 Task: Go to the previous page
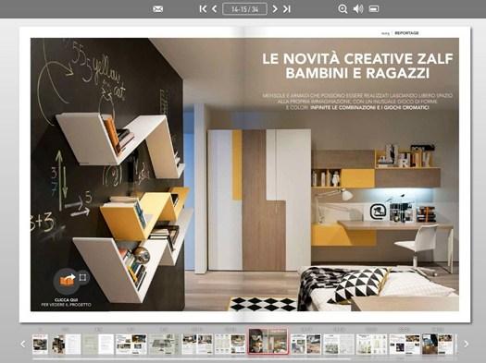click(214, 9)
